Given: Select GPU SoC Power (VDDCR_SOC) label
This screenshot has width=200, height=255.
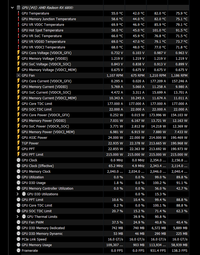Looking at the screenshot, I should [x=45, y=126].
